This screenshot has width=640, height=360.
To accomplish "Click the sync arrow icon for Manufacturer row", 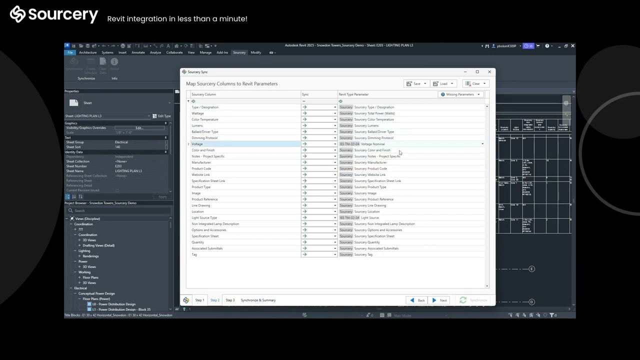I will coord(304,162).
